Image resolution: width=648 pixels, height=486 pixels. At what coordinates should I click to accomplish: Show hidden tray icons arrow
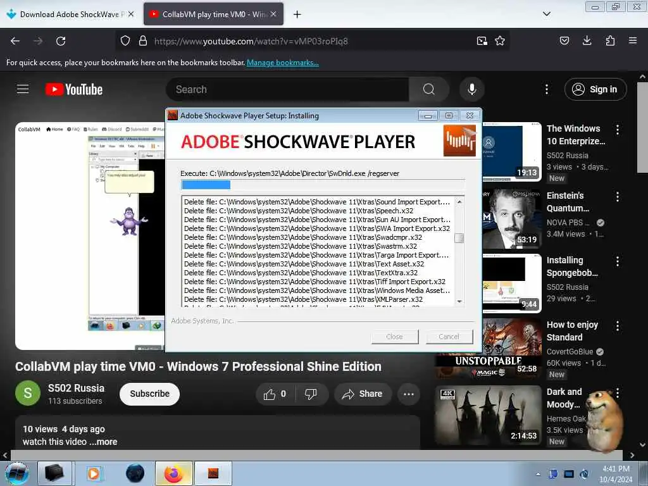[x=538, y=474]
